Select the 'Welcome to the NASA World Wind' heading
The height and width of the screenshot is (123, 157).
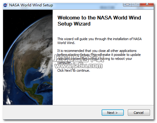(99, 21)
